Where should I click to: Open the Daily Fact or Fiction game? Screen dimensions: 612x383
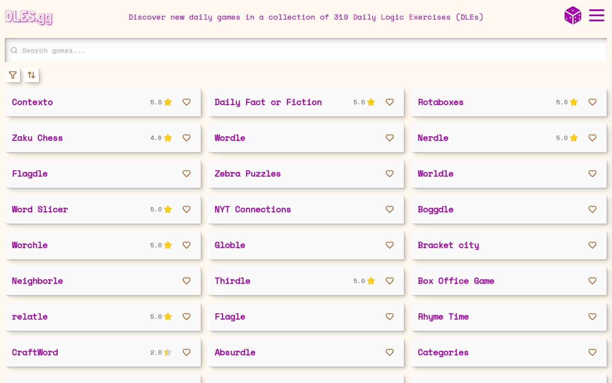point(268,102)
